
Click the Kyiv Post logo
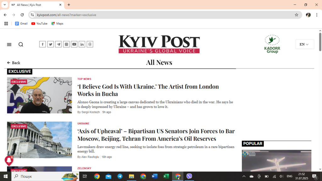click(159, 44)
